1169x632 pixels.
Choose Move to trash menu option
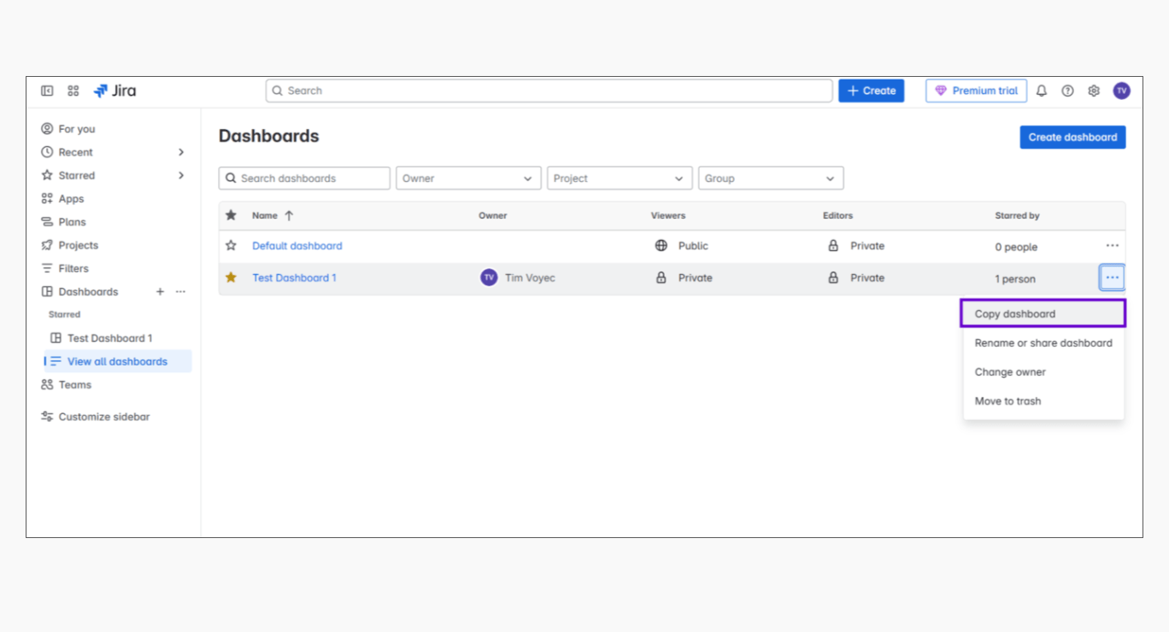click(1007, 401)
